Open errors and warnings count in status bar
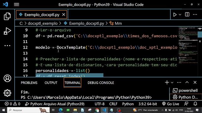The height and width of the screenshot is (113, 202). click(13, 104)
